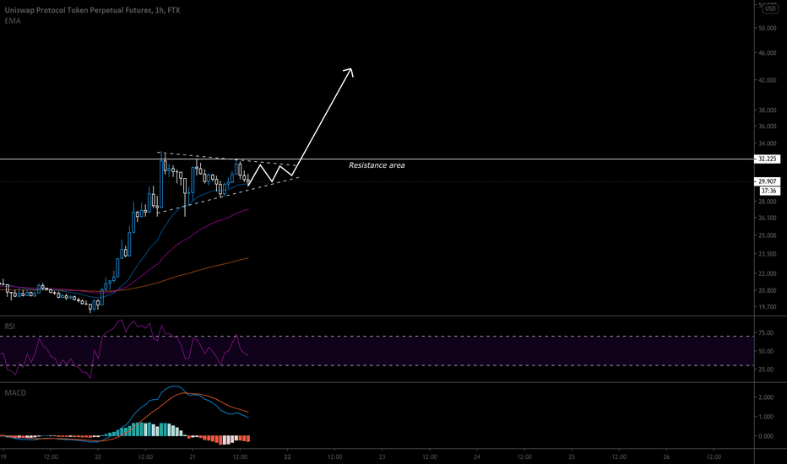Click the 20.800 price axis label
Viewport: 787px width, 464px height.
(767, 290)
